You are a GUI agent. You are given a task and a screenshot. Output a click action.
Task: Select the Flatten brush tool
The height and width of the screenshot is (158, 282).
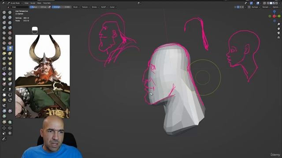(x=4, y=38)
